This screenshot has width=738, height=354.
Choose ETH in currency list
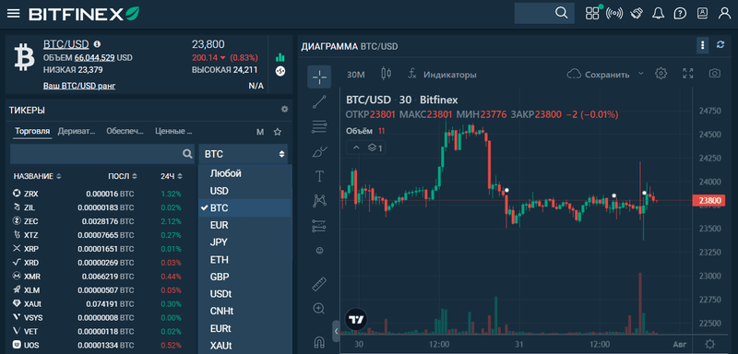[x=245, y=259]
